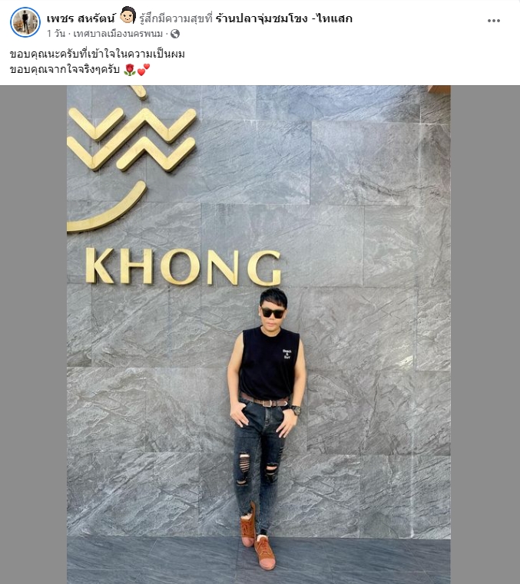The height and width of the screenshot is (584, 520).
Task: Click the wristwatch on the man's arm
Action: tap(296, 410)
